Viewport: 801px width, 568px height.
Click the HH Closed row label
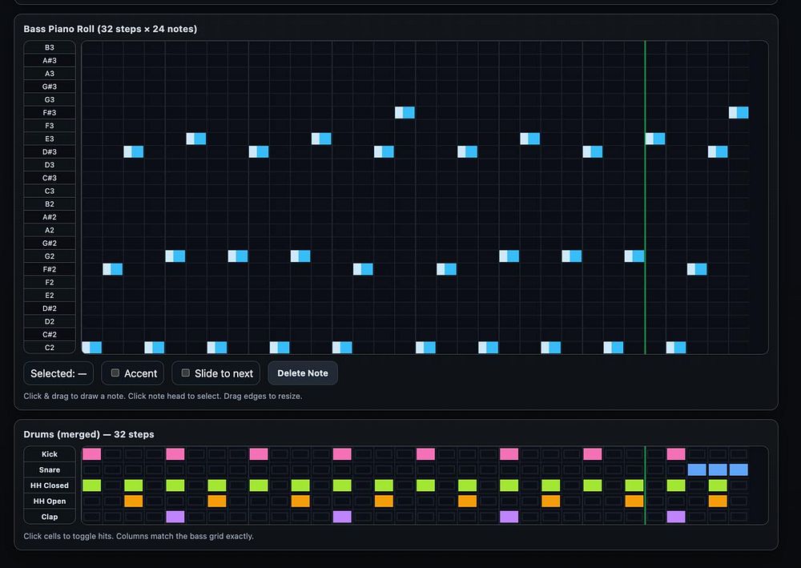point(50,485)
